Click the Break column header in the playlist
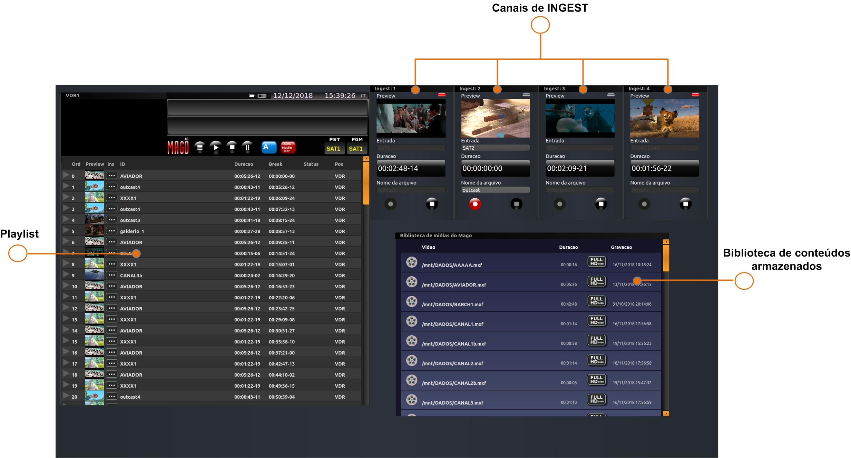Image resolution: width=851 pixels, height=458 pixels. click(x=275, y=164)
